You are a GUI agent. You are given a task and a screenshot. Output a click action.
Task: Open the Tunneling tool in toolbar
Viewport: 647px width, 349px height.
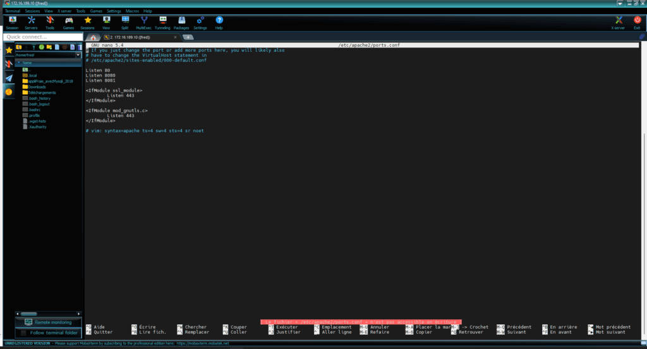(x=162, y=23)
